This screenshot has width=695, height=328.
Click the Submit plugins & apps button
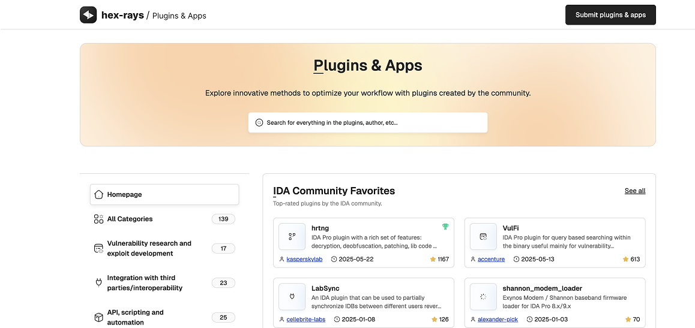click(x=610, y=15)
